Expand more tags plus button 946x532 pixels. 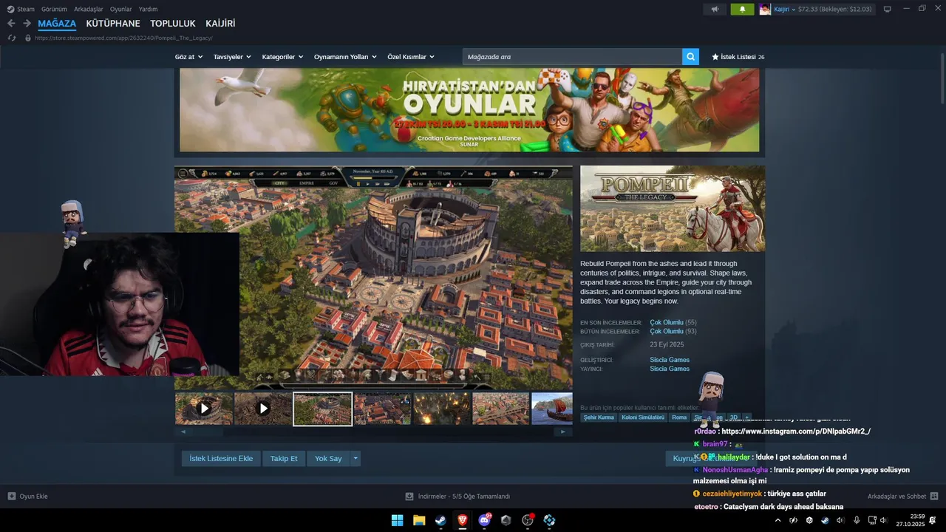[747, 417]
